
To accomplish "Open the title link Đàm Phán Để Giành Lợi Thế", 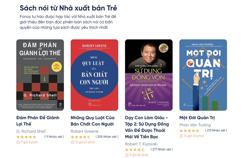I will point(38,121).
